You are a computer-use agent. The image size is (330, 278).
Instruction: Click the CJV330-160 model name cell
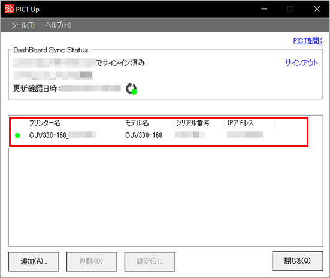tap(144, 135)
